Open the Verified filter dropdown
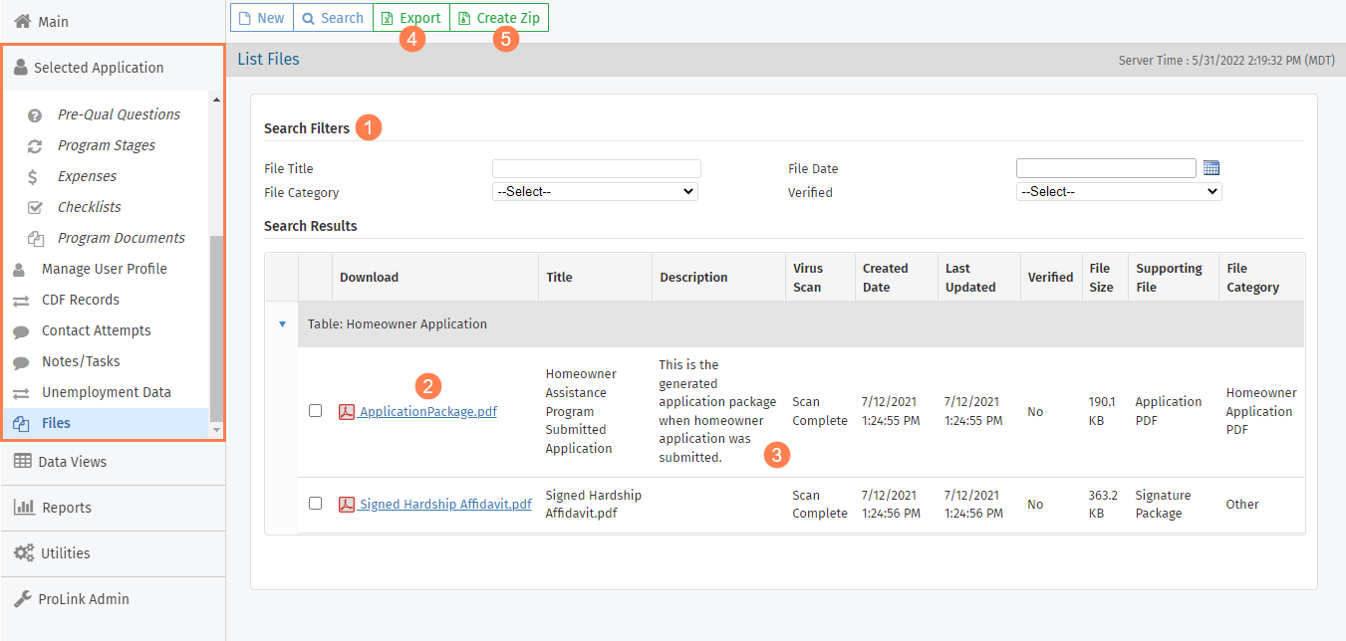The width and height of the screenshot is (1346, 641). click(1118, 192)
